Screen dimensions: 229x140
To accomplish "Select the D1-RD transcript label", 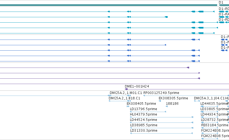I will pos(224,20).
